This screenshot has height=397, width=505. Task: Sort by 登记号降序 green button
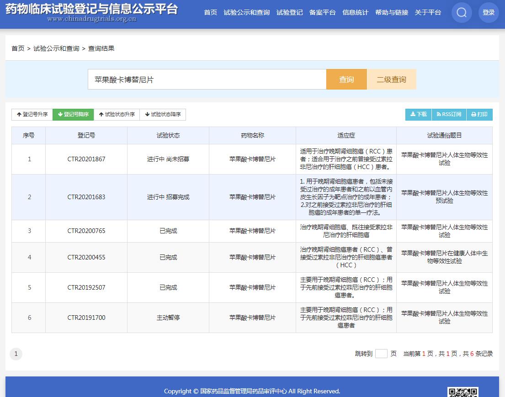[73, 114]
